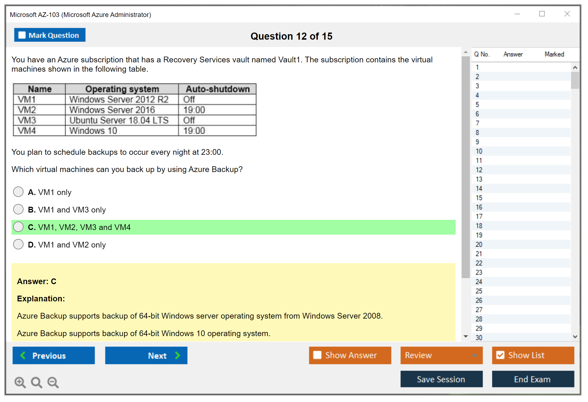
Task: Select option A, VM1 only
Action: pos(18,192)
